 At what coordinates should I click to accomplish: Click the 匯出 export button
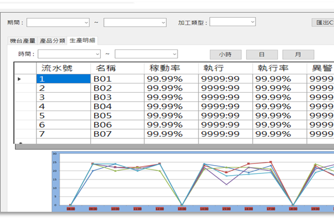coord(323,23)
